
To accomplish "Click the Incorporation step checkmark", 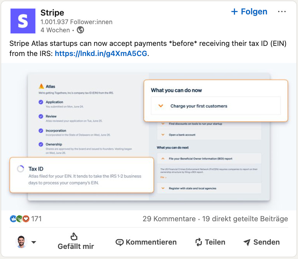I will [x=41, y=131].
